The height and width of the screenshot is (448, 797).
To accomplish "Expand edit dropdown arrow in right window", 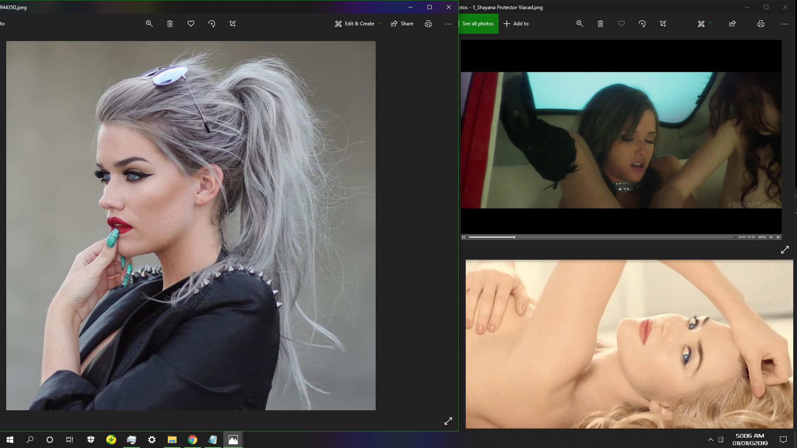I will [x=710, y=23].
